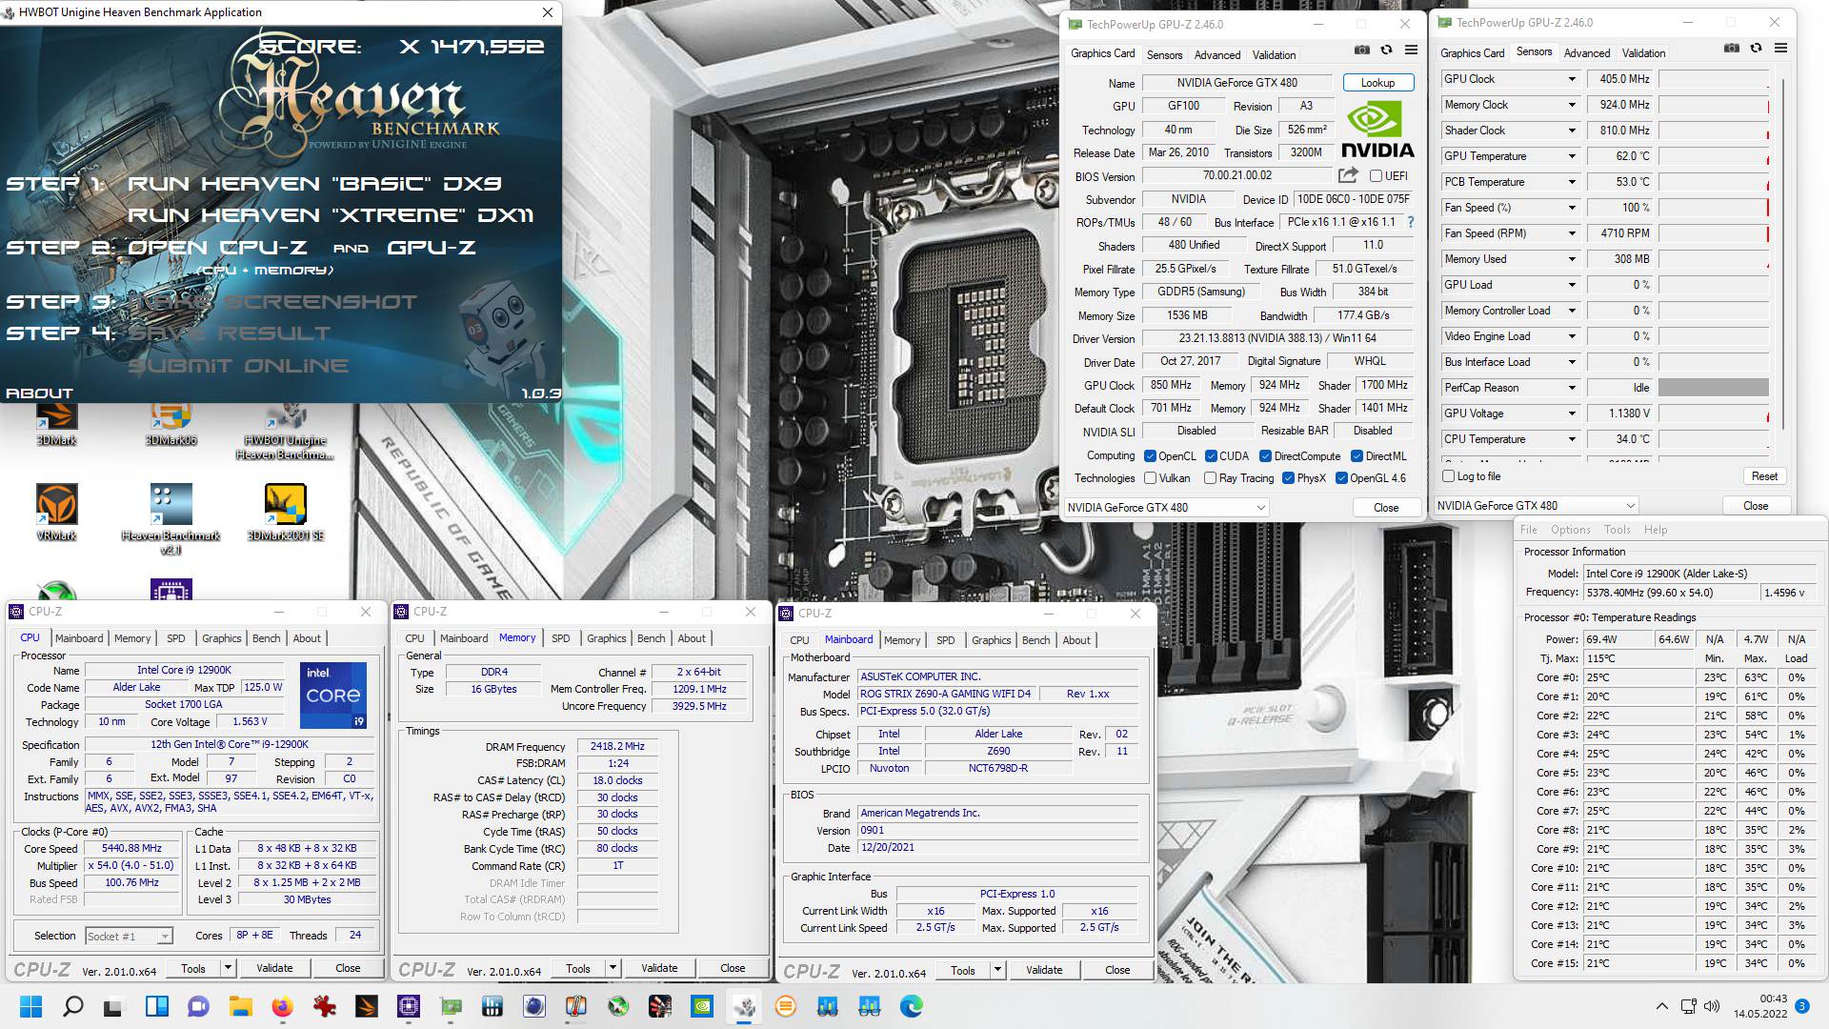Open 3DMark2001 SE desktop shortcut

click(285, 512)
